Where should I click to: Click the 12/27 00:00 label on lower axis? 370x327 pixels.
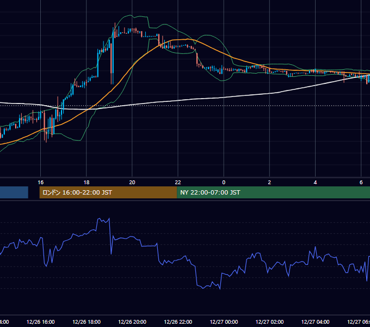pyautogui.click(x=224, y=322)
